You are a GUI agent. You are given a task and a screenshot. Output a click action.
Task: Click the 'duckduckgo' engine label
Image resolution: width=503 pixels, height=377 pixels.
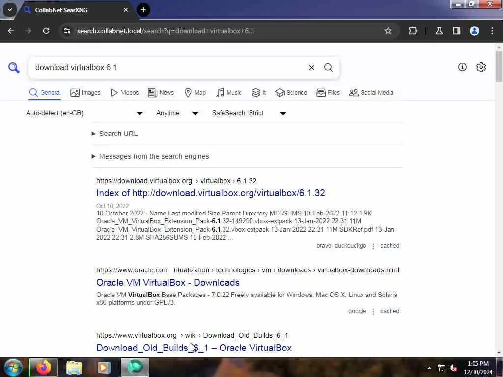pyautogui.click(x=350, y=246)
